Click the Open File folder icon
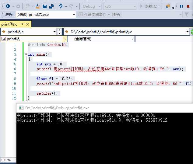The height and width of the screenshot is (164, 193). pyautogui.click(x=38, y=6)
